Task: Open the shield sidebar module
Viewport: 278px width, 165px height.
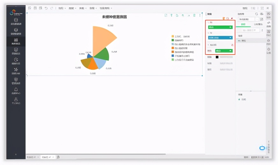Action: pyautogui.click(x=16, y=81)
